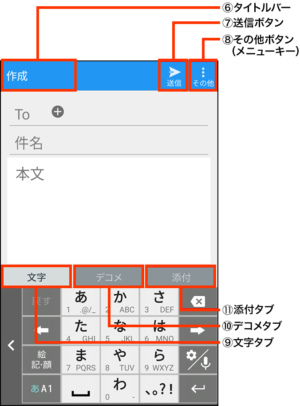The width and height of the screenshot is (300, 406).
Task: Tap the な key
Action: click(x=120, y=330)
